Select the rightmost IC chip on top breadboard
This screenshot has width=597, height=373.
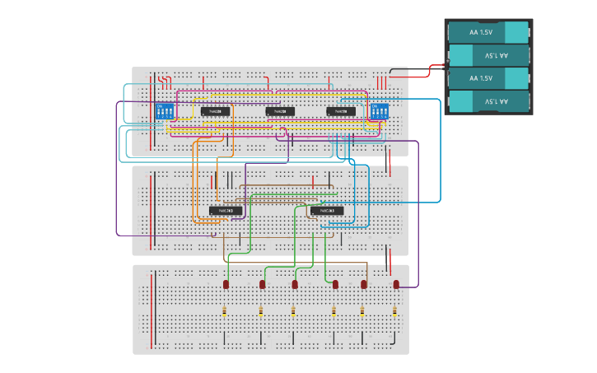[341, 111]
